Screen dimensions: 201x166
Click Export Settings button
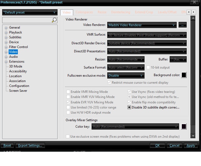[x=30, y=145]
